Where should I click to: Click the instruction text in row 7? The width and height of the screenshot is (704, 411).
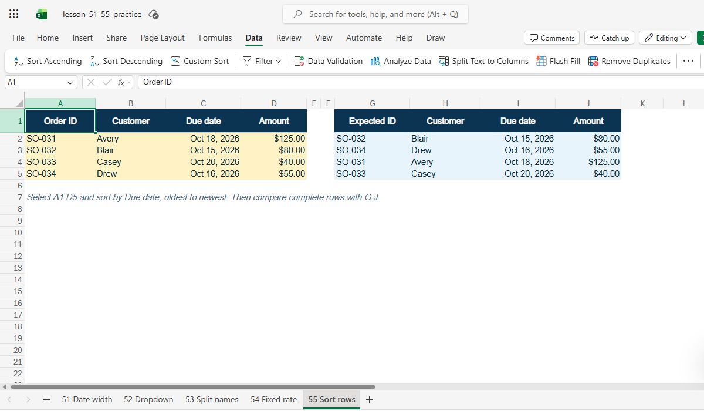click(203, 197)
